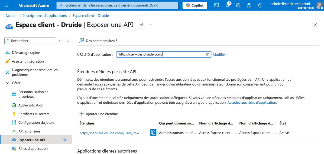The height and width of the screenshot is (154, 324).
Task: Copy the user_impersonation scope value
Action: tap(153, 133)
